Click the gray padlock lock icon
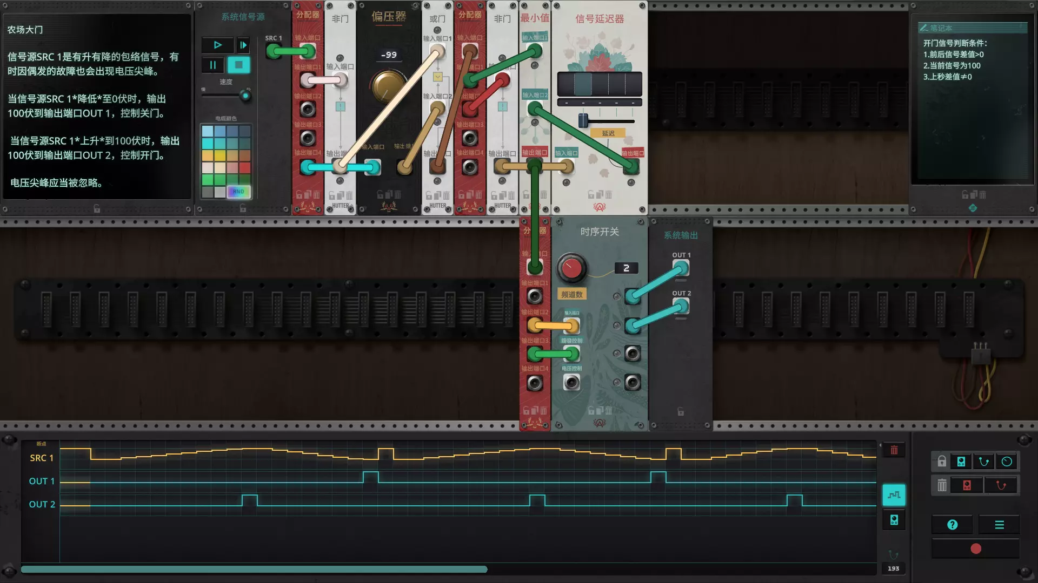 tap(942, 462)
